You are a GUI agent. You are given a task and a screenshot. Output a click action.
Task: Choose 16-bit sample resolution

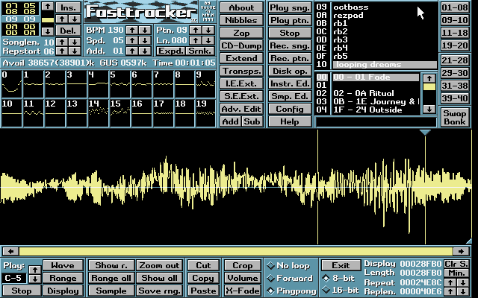click(x=341, y=290)
